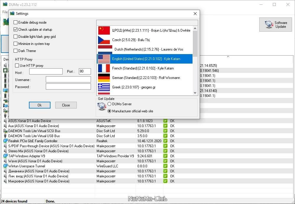Viewport: 295px width, 204px height.
Task: Click speaker icon beside Stereo Mix row
Action: (5, 151)
